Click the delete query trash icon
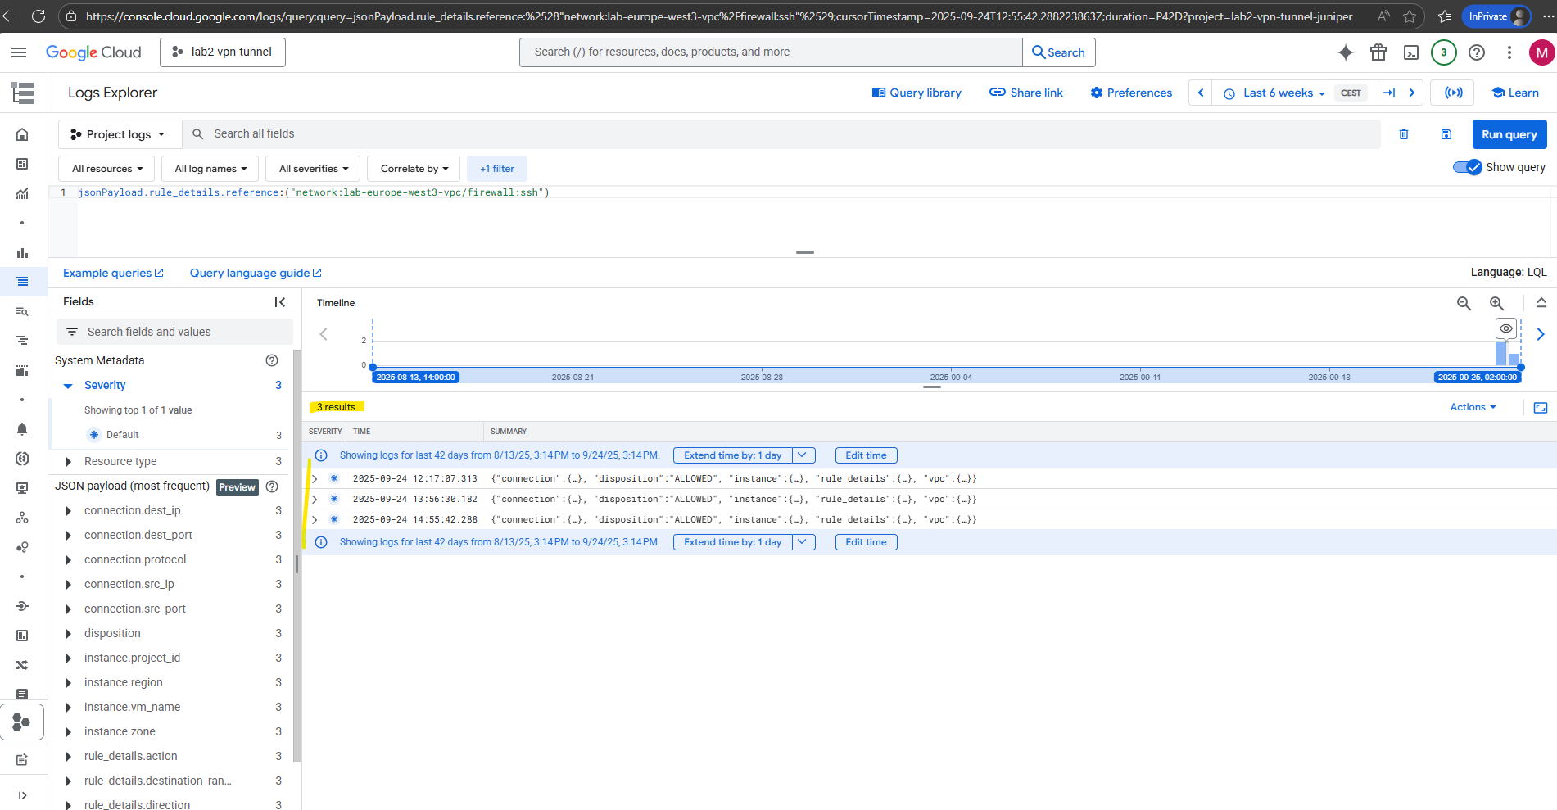The image size is (1557, 810). (x=1404, y=134)
